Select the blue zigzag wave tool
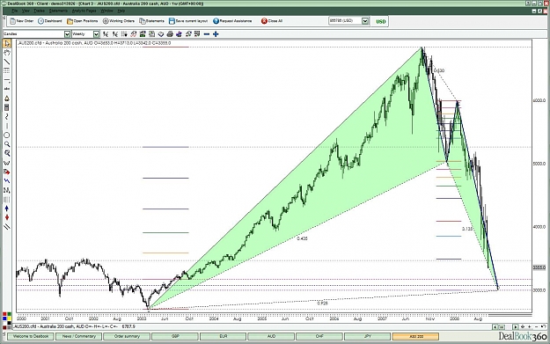The image size is (550, 344). [7, 181]
